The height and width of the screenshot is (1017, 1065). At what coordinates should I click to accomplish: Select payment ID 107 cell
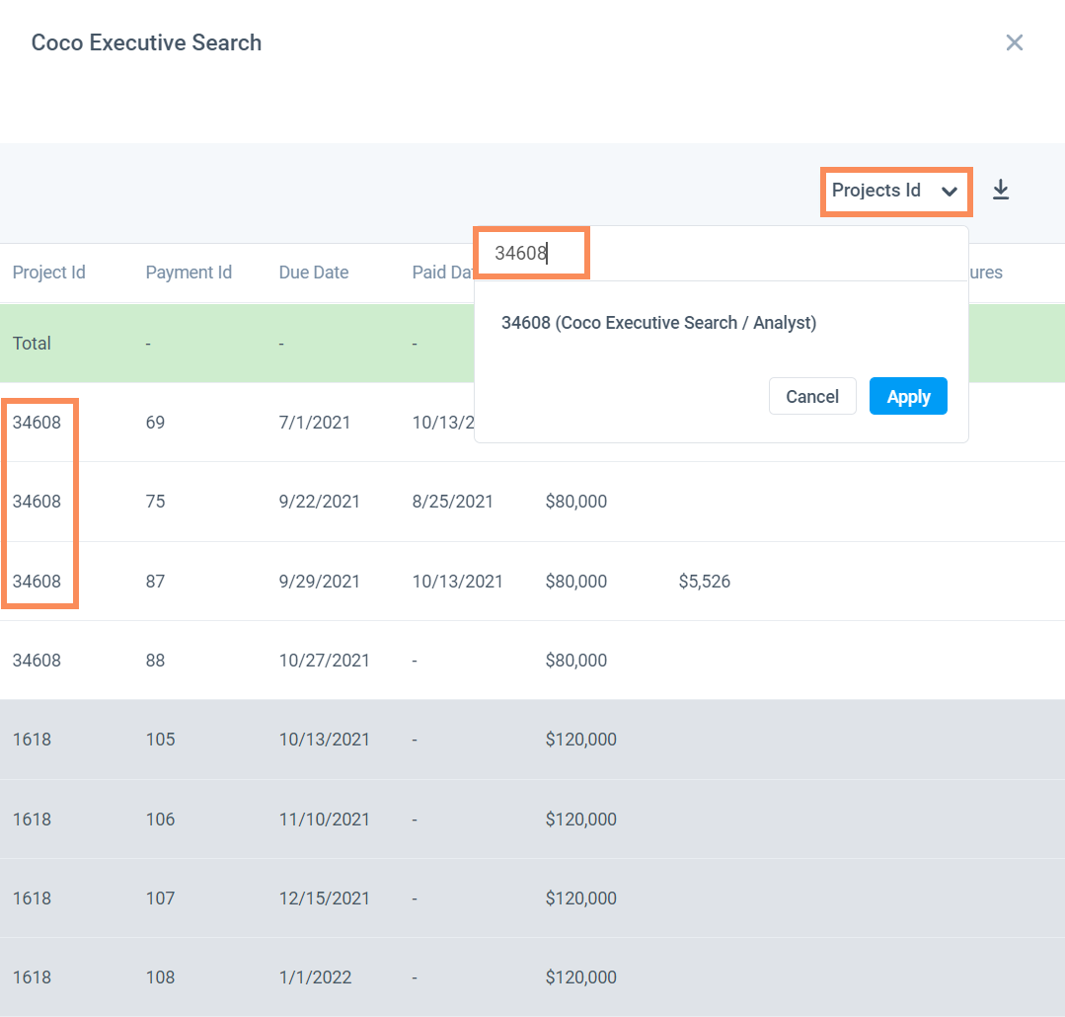pos(160,899)
